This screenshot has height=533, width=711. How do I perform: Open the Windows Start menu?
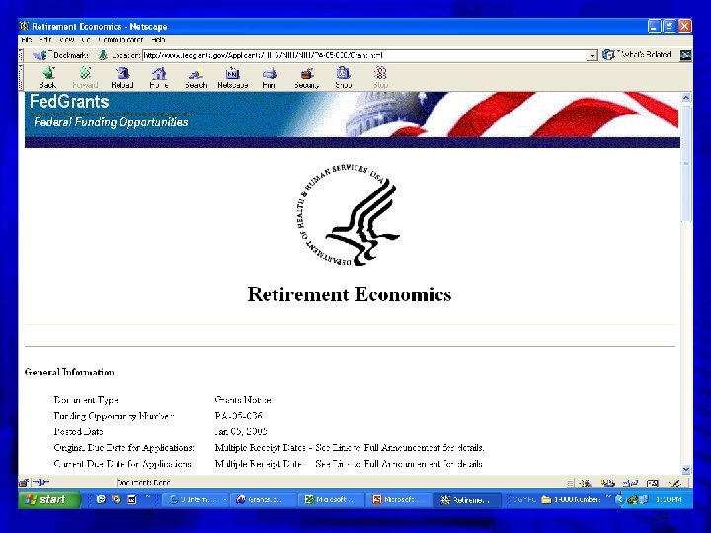49,499
